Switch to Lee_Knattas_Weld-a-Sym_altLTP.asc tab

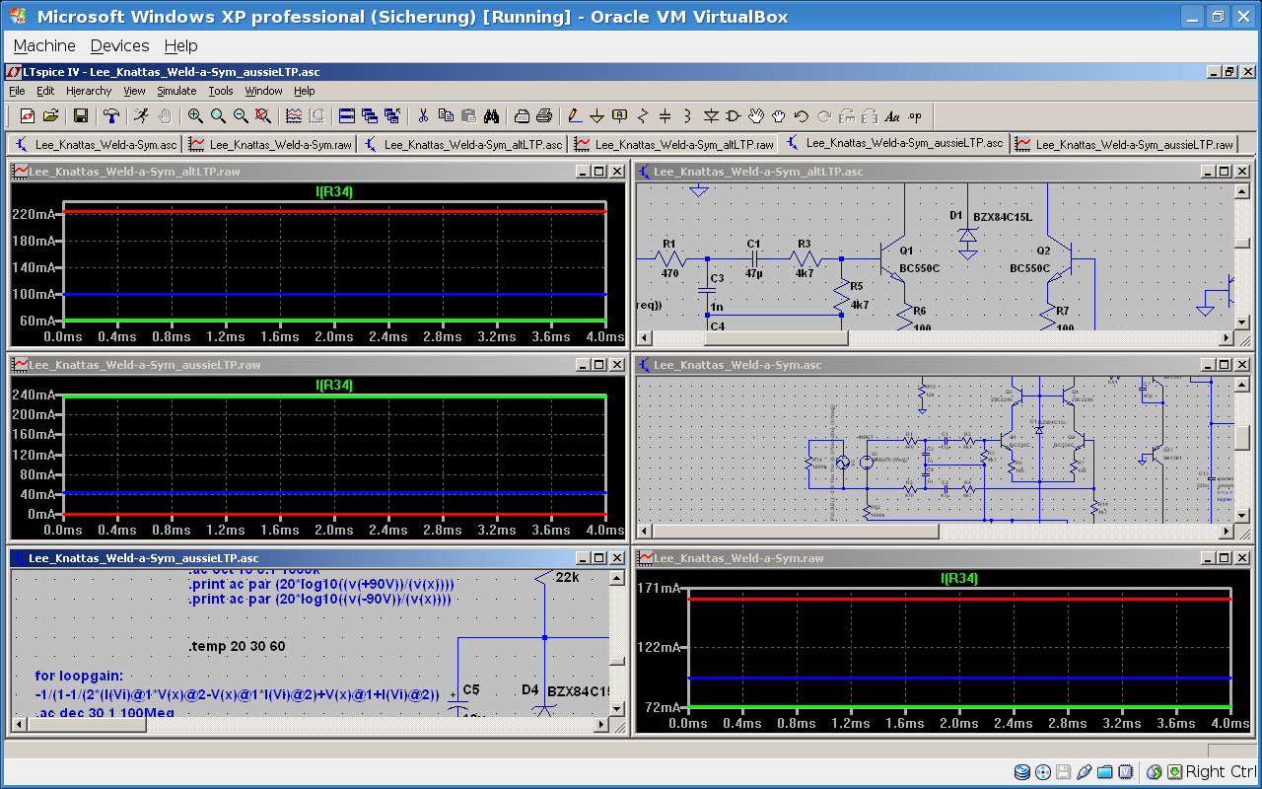pos(461,144)
